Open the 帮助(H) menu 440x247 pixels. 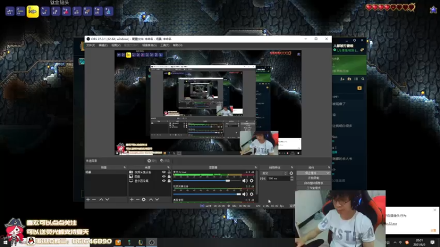coord(178,45)
